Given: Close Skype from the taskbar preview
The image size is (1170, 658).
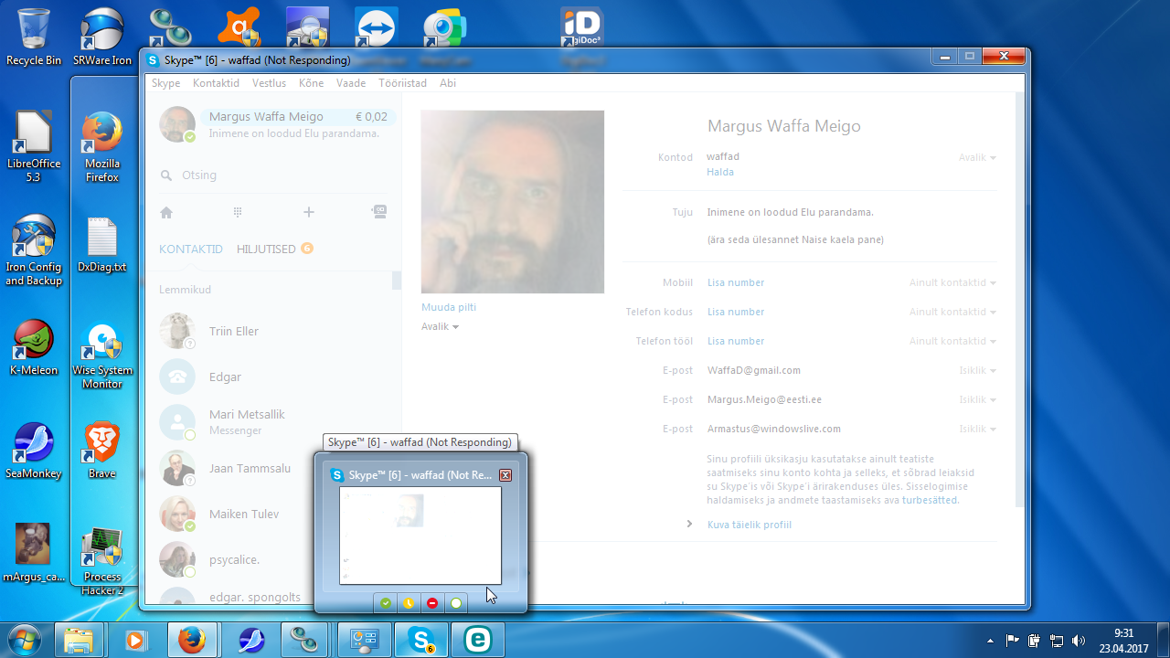Looking at the screenshot, I should (x=505, y=475).
